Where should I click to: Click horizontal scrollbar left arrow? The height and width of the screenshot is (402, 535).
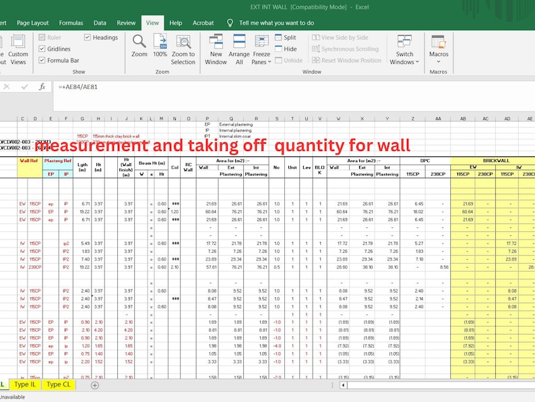click(343, 385)
